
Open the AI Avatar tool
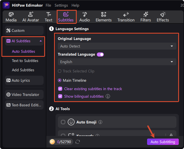(x=31, y=17)
